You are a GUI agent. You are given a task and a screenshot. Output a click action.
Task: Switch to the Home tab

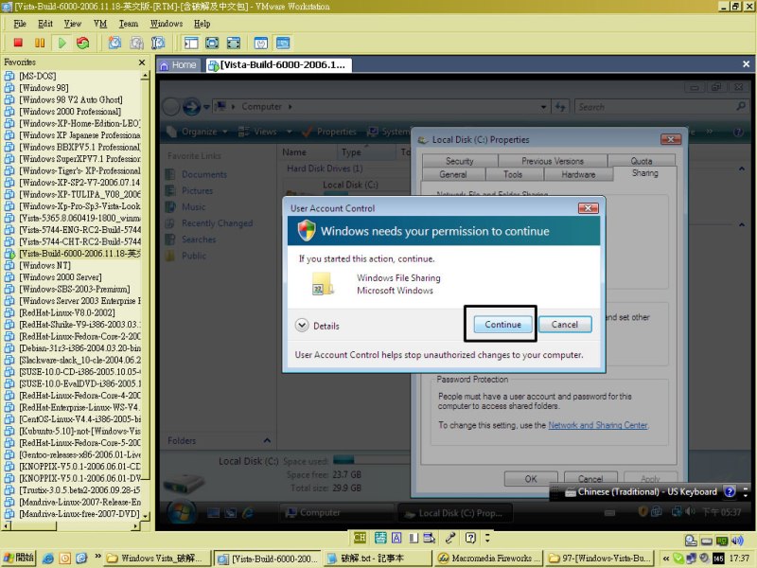pos(178,65)
